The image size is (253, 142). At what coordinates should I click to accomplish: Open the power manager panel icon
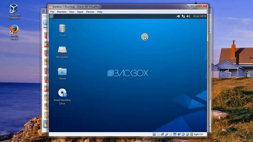pyautogui.click(x=178, y=16)
